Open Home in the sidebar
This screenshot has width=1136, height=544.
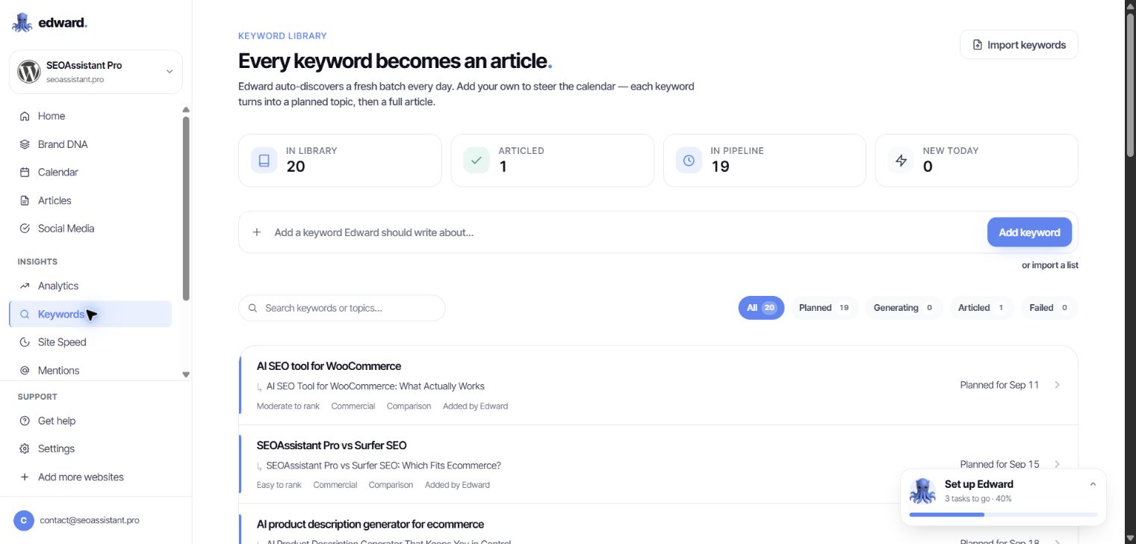click(x=90, y=116)
